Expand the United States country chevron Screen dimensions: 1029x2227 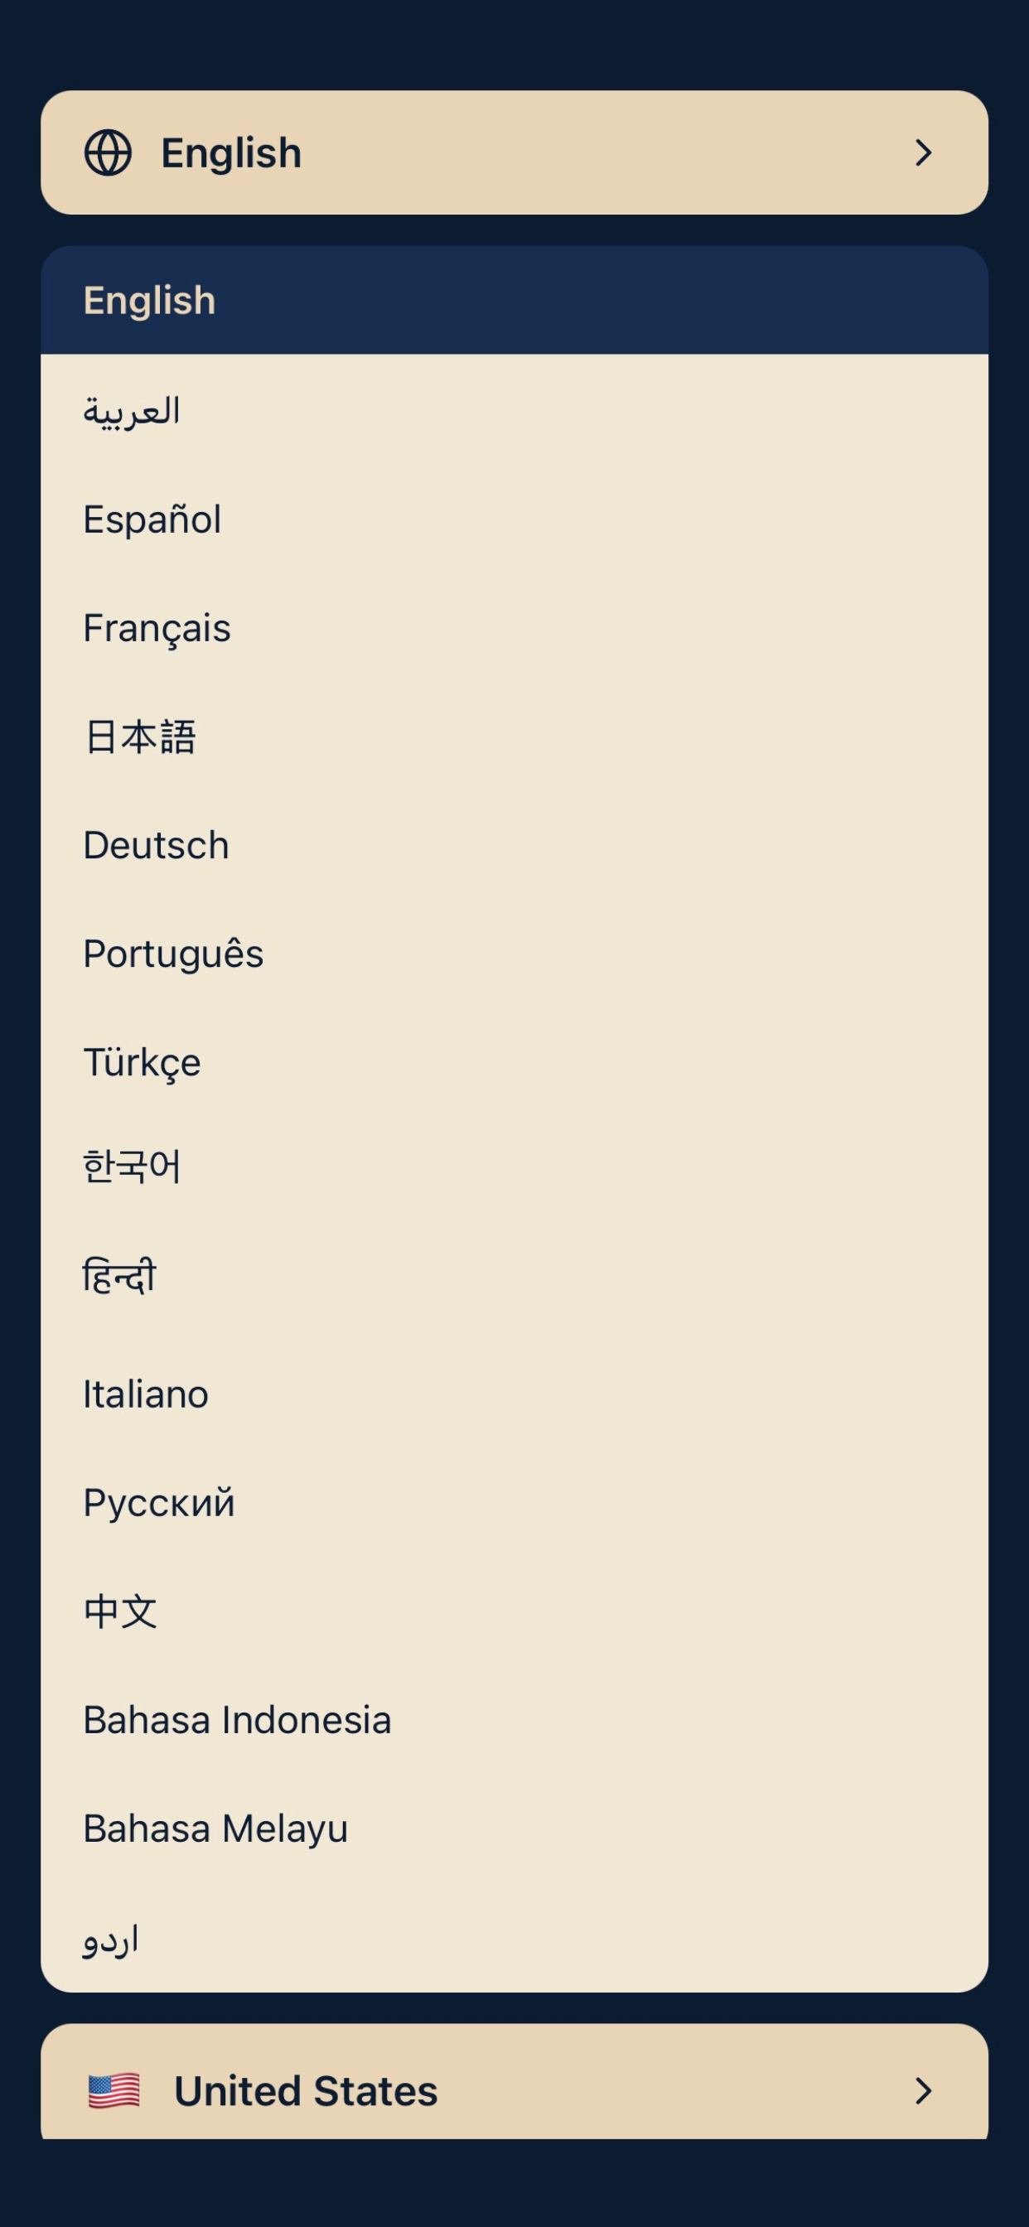(924, 2091)
